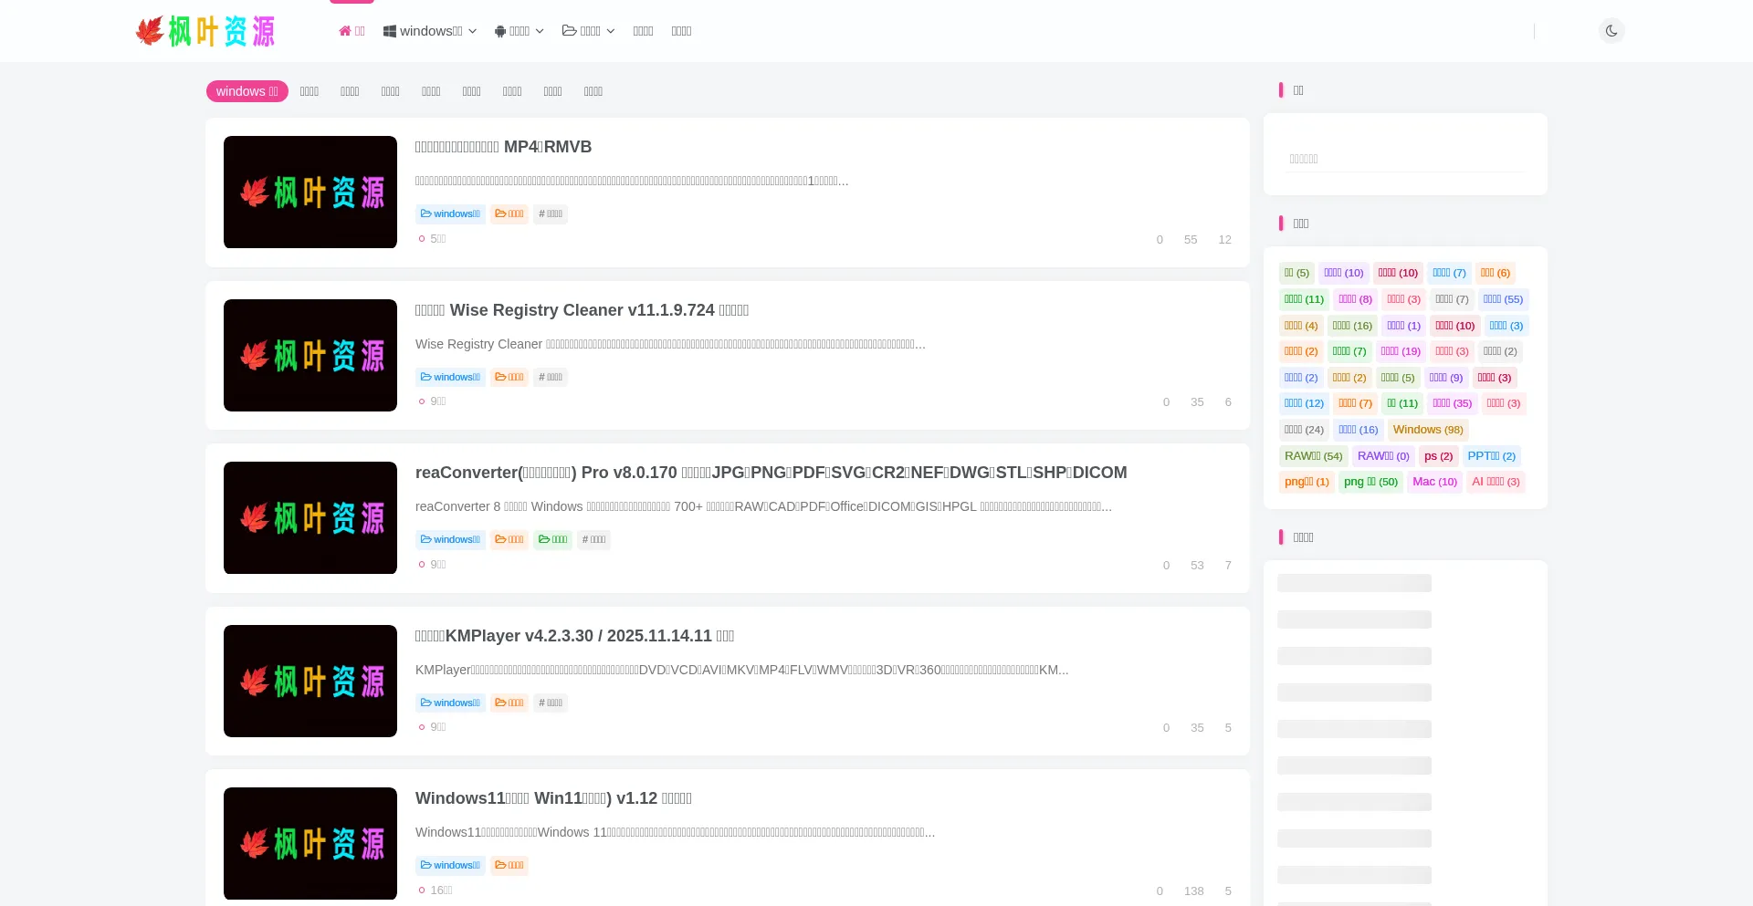The height and width of the screenshot is (906, 1753).
Task: Click the open folder icon in navbar
Action: pos(569,31)
